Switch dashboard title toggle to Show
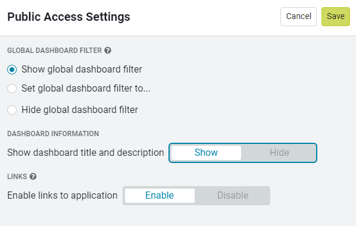 click(x=206, y=153)
